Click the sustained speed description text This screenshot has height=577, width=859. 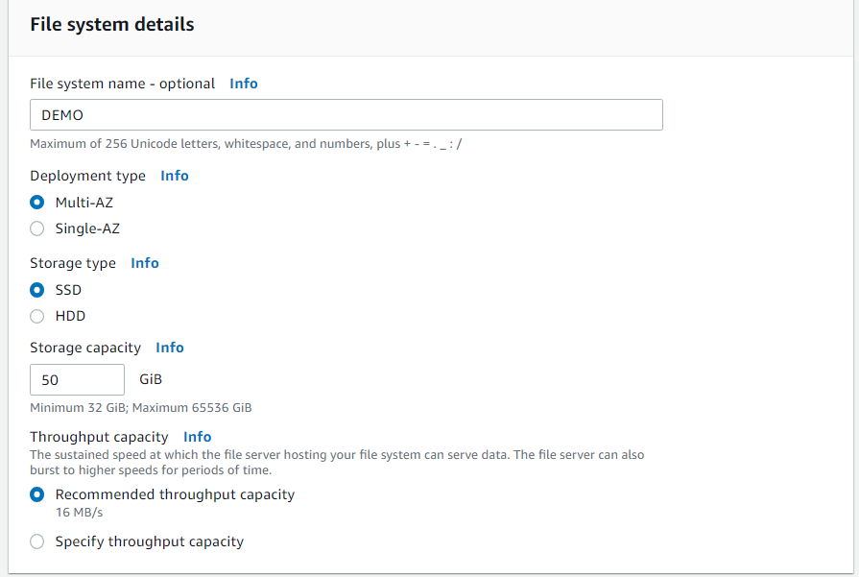pyautogui.click(x=337, y=463)
